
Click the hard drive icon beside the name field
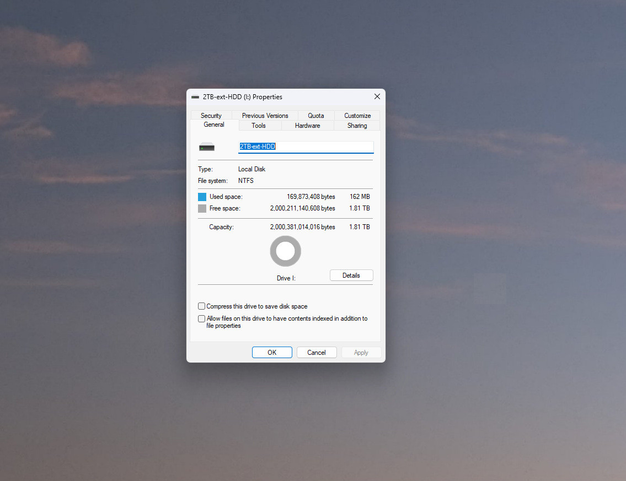tap(207, 147)
